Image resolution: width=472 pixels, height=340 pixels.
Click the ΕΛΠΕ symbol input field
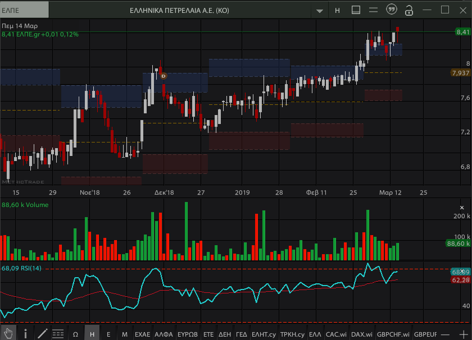pos(24,10)
